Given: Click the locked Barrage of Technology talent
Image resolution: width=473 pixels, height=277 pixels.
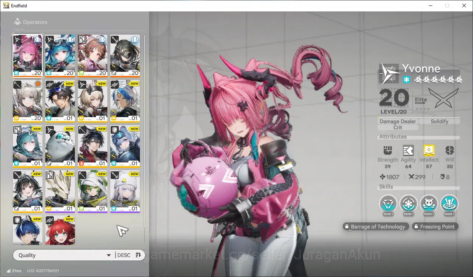Looking at the screenshot, I should [x=375, y=227].
